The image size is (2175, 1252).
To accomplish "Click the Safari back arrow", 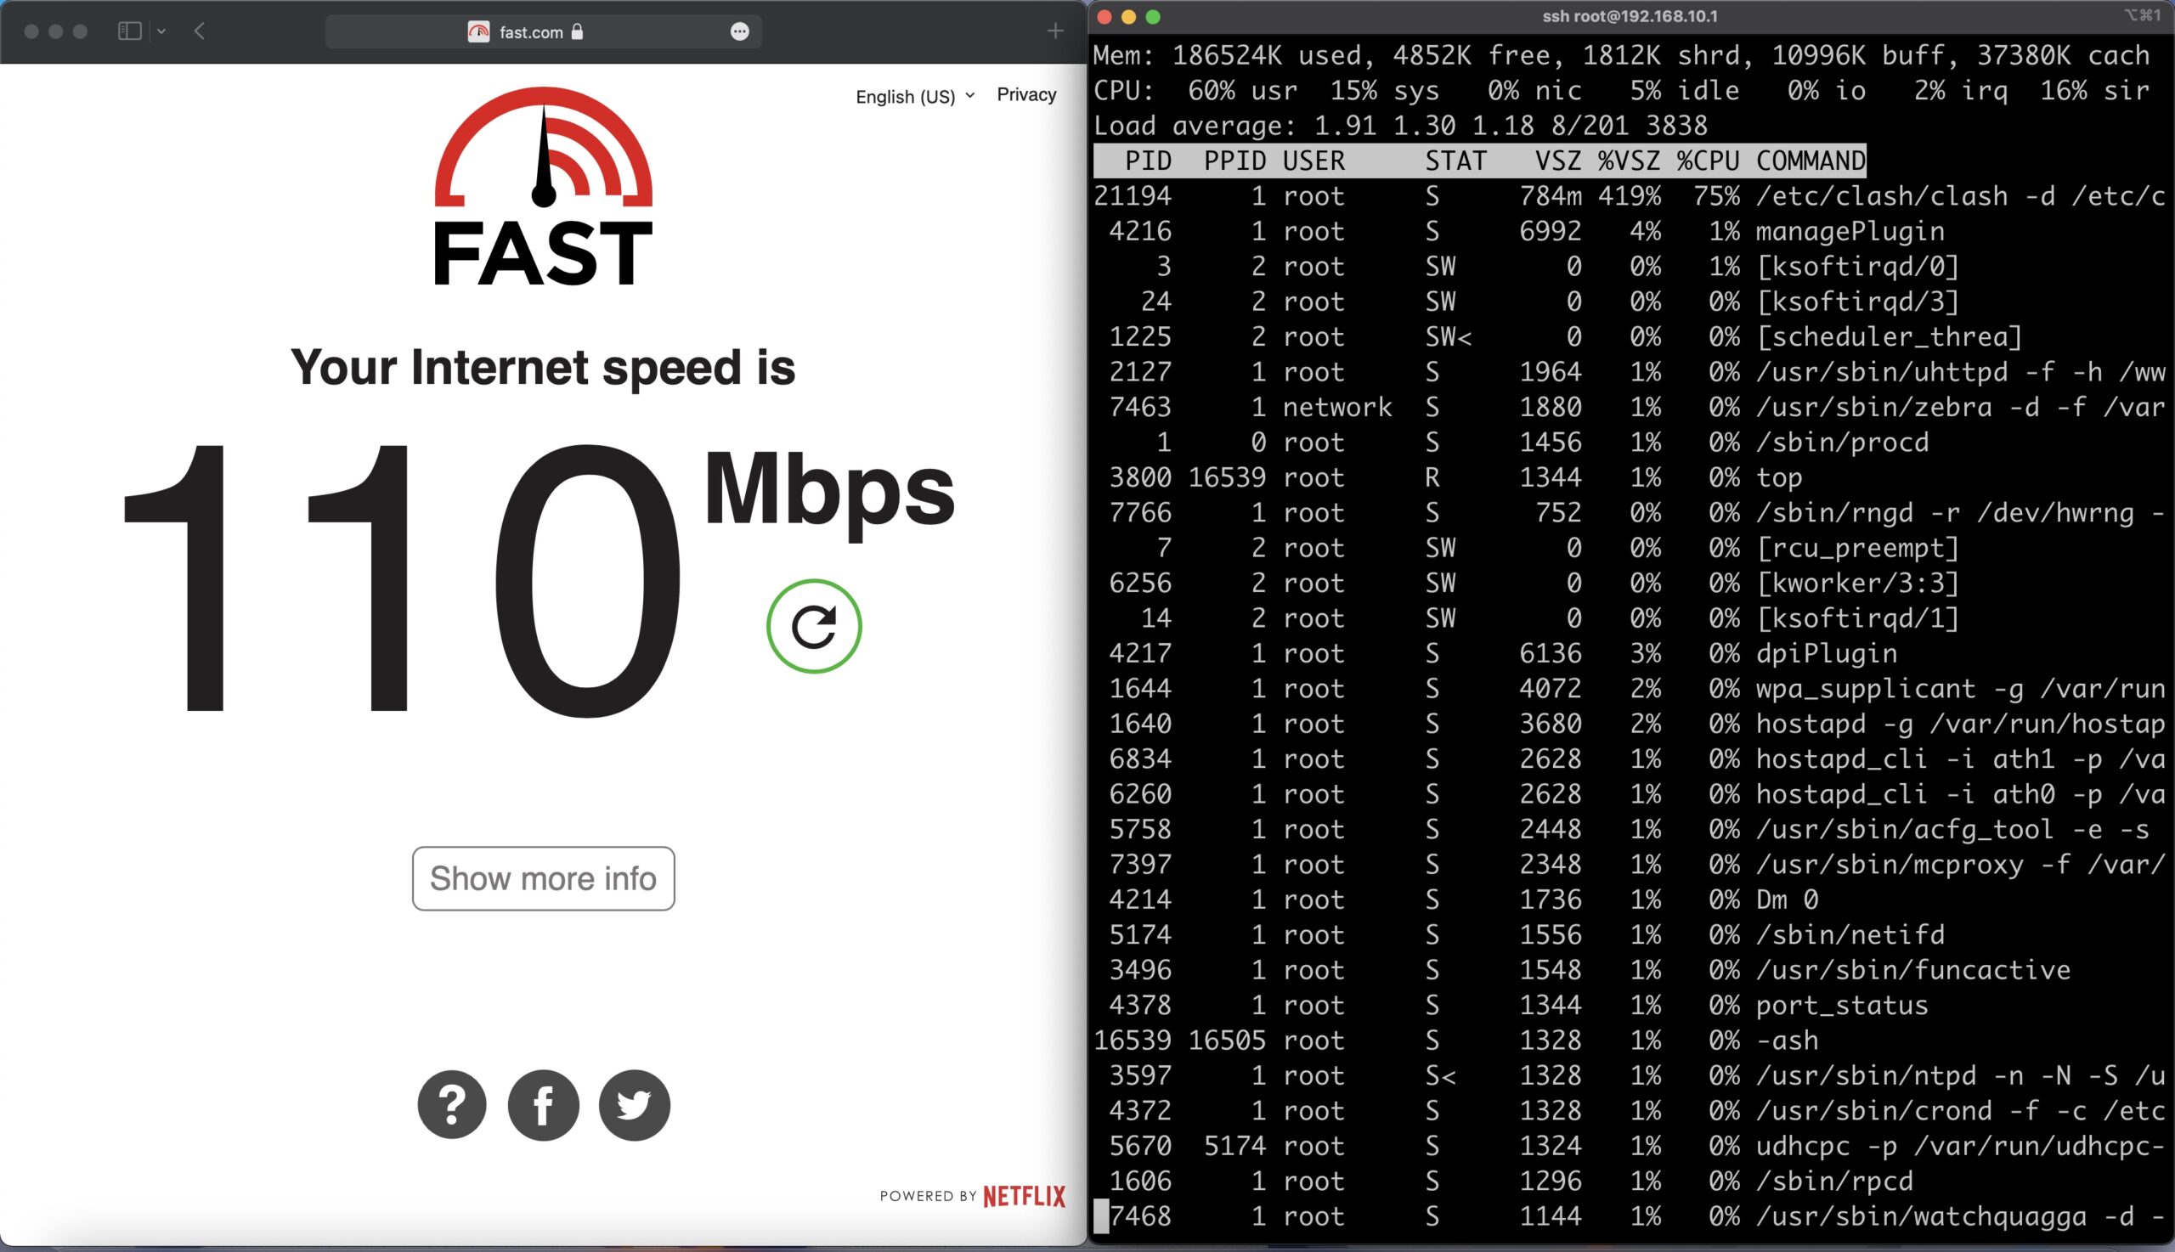I will point(200,31).
